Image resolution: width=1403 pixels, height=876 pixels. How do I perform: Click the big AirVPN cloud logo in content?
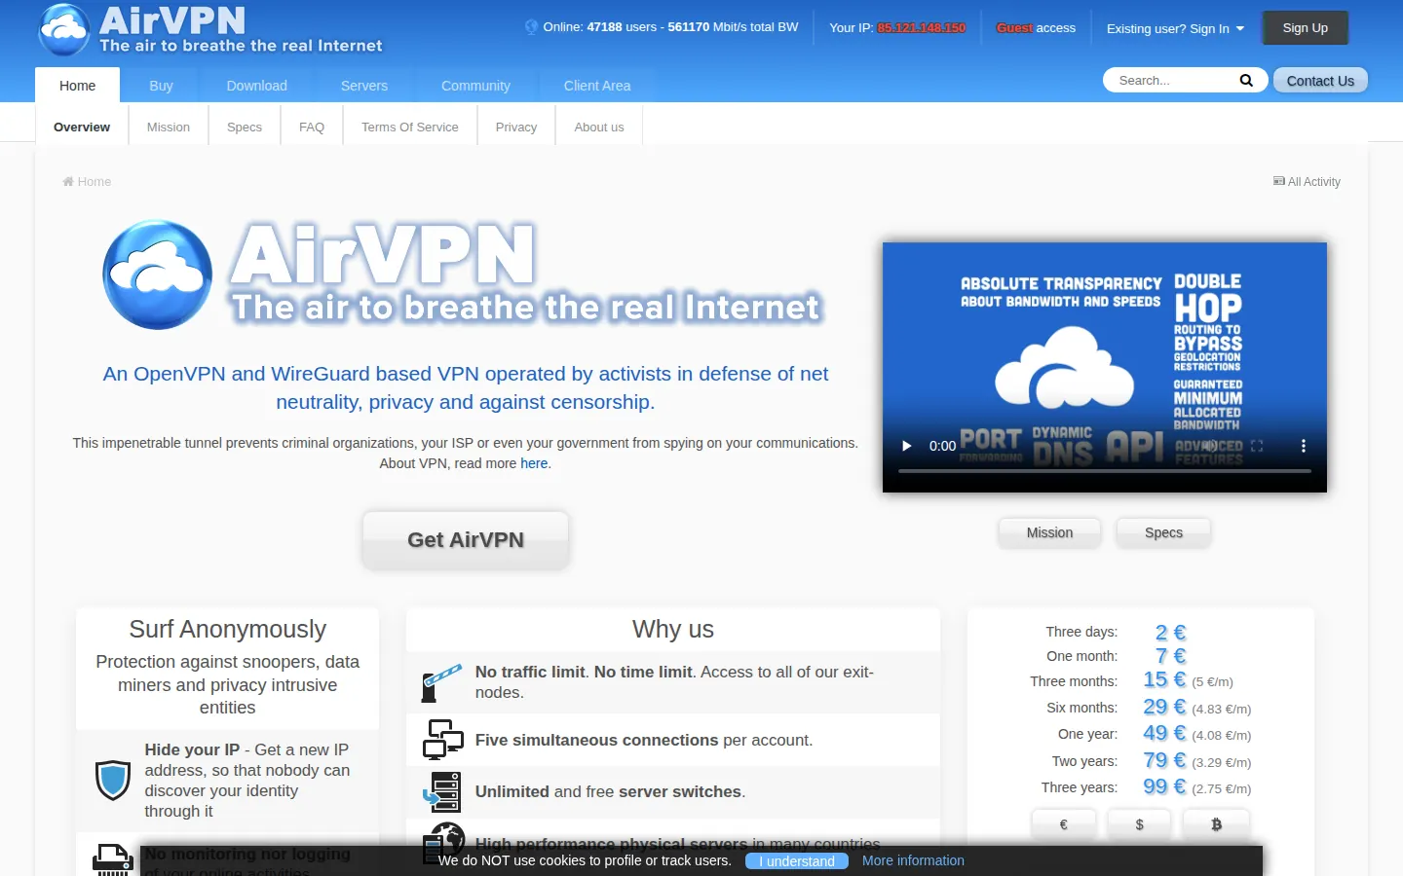click(158, 274)
